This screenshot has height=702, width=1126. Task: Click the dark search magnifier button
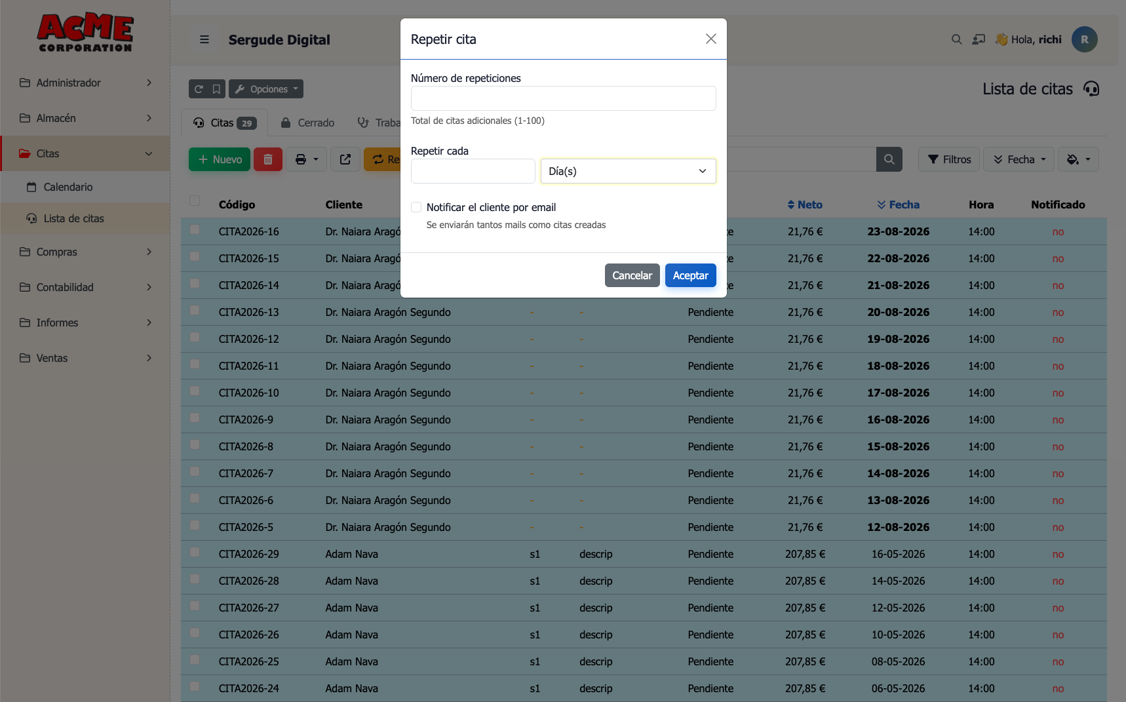pyautogui.click(x=889, y=159)
